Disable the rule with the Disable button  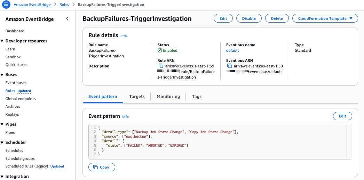pyautogui.click(x=249, y=18)
